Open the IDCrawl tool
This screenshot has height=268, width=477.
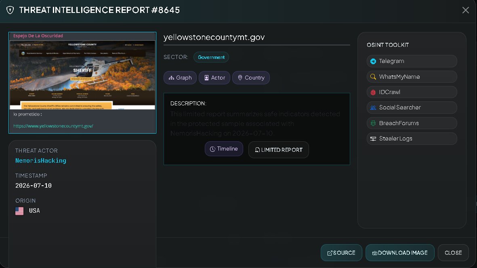[412, 92]
